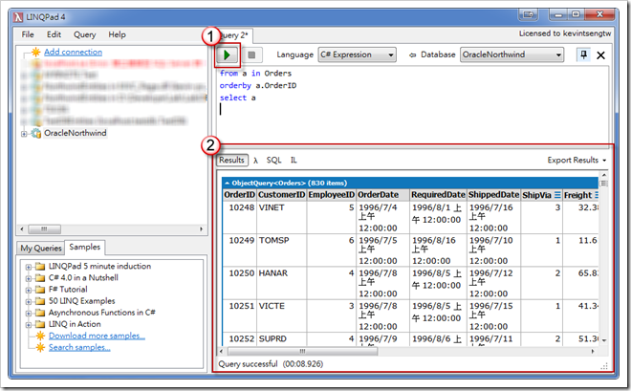Expand the C# 4.0 in a Nutshell folder
This screenshot has width=631, height=391.
point(29,278)
